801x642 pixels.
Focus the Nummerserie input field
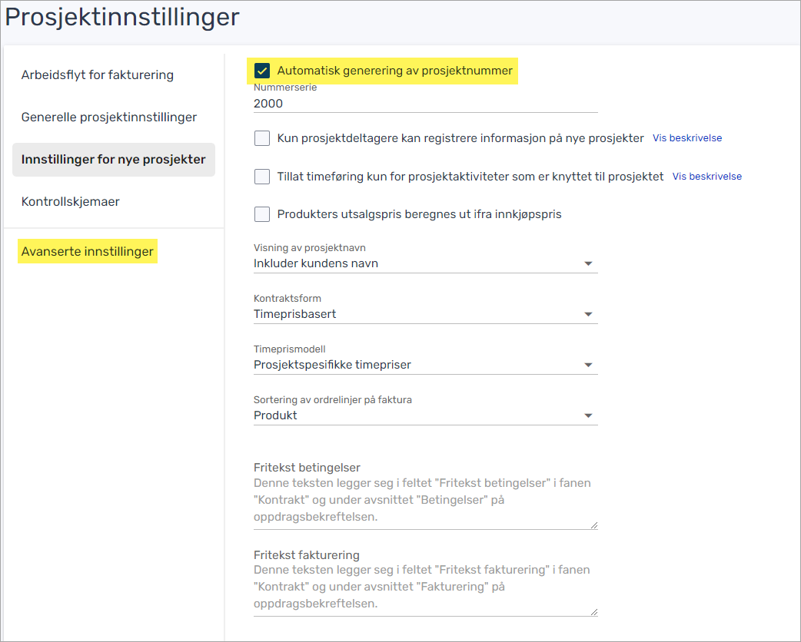pos(426,104)
